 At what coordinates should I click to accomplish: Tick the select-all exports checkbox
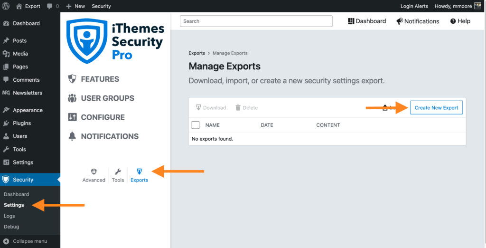pyautogui.click(x=196, y=125)
